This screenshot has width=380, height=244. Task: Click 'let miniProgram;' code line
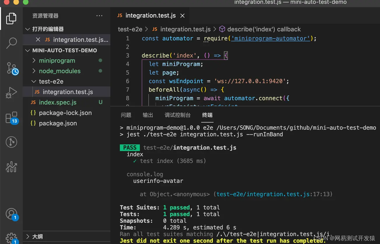pos(176,64)
